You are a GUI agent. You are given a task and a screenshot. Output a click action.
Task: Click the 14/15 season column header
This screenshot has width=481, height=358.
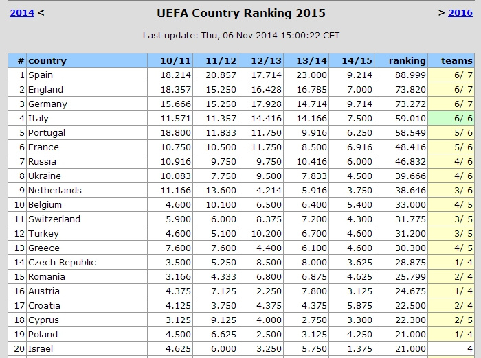[x=357, y=60]
